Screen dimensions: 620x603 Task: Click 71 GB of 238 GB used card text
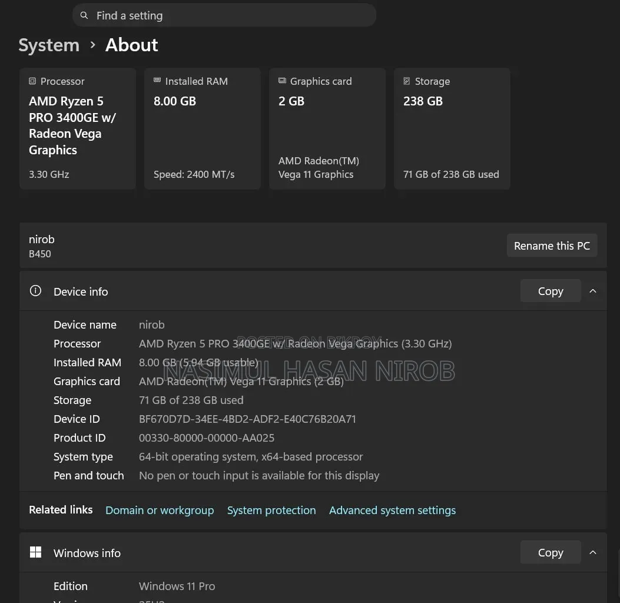click(x=451, y=174)
